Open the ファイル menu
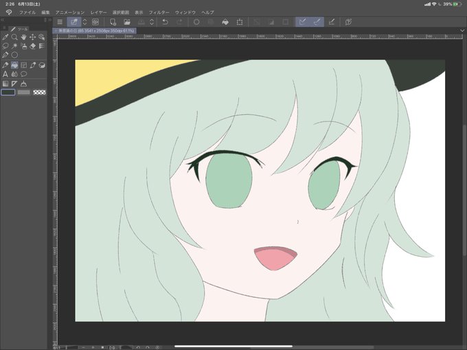This screenshot has width=467, height=350. pyautogui.click(x=27, y=12)
